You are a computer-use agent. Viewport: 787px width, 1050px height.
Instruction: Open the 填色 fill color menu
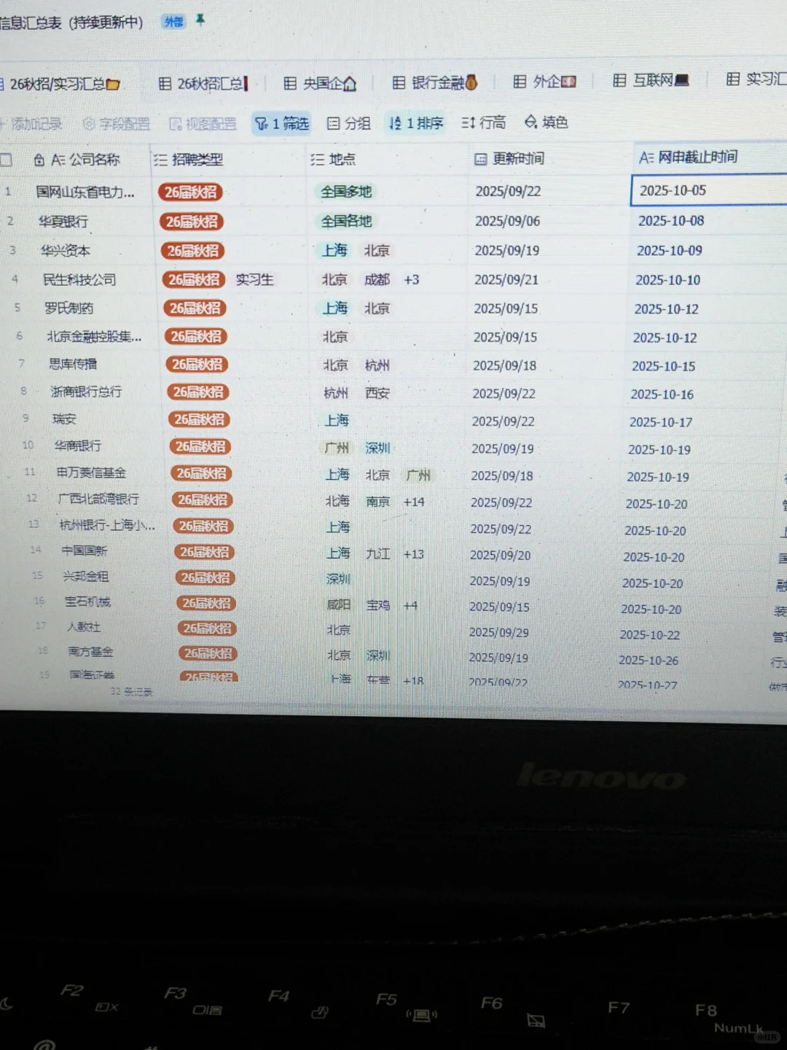coord(547,122)
